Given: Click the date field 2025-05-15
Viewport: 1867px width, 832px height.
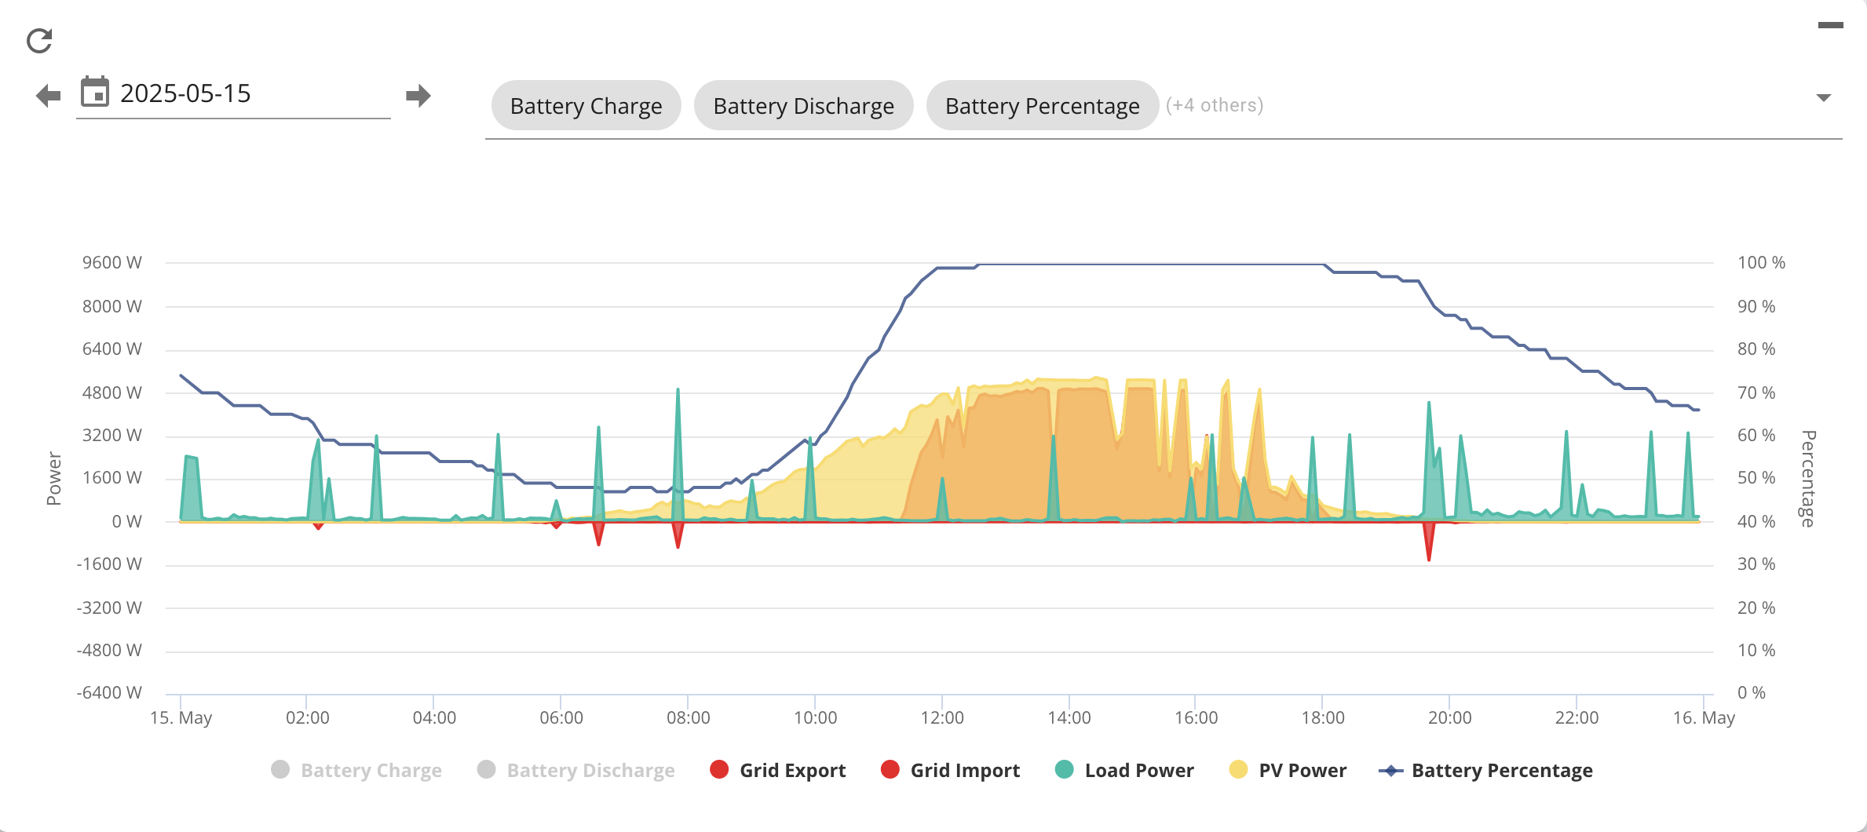Looking at the screenshot, I should pos(233,94).
